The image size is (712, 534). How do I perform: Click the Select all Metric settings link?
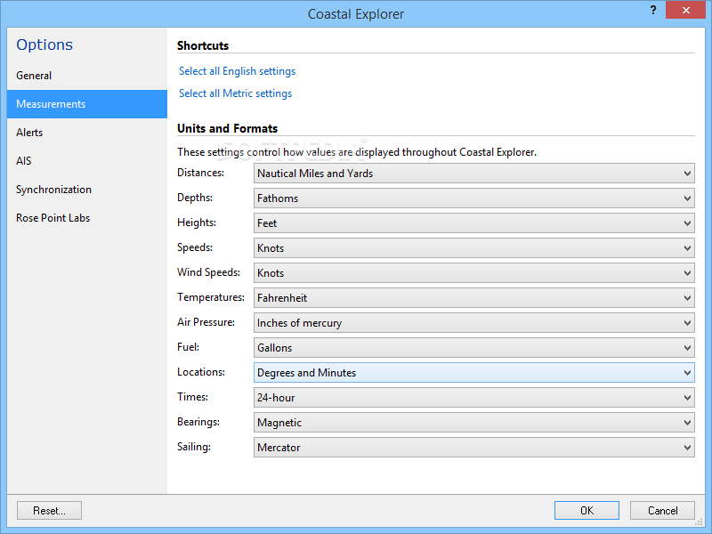[235, 93]
